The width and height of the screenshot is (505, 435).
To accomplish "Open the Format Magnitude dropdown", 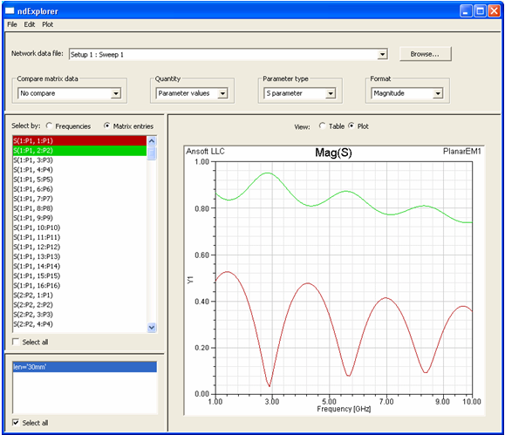I will (x=438, y=93).
